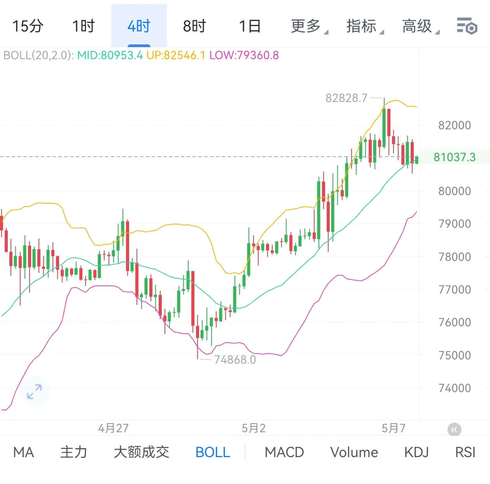Switch to the 8时 timeframe

[194, 26]
